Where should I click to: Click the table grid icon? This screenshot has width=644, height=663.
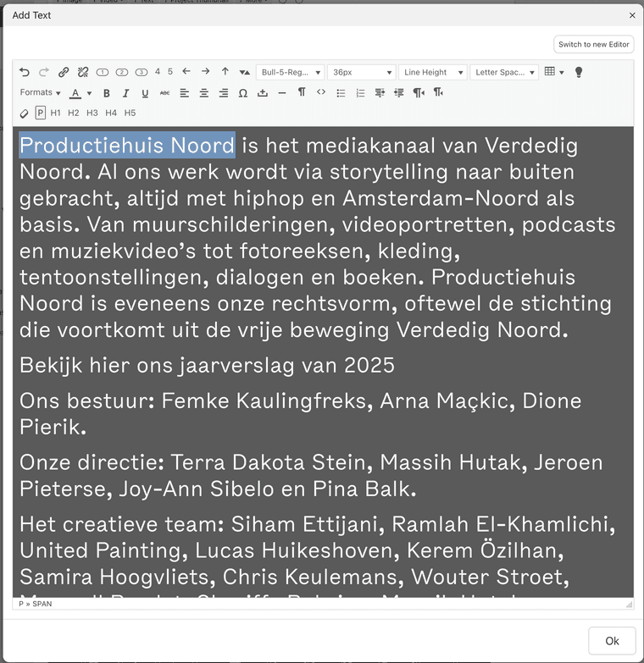[550, 71]
